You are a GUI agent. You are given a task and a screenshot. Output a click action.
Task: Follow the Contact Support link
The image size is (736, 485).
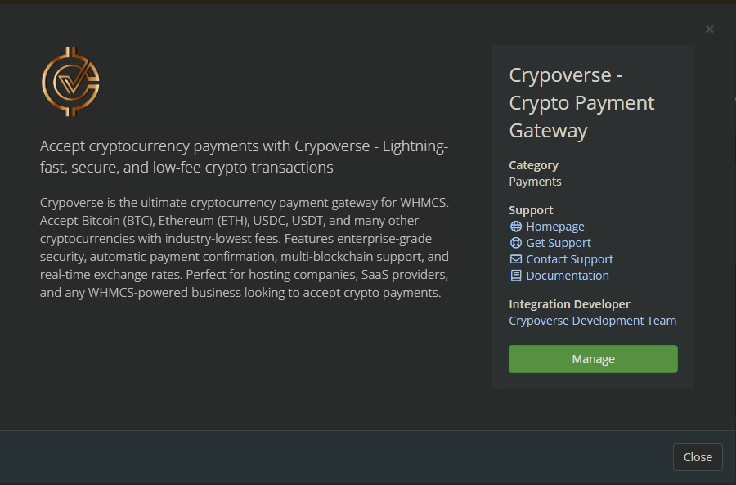point(569,259)
